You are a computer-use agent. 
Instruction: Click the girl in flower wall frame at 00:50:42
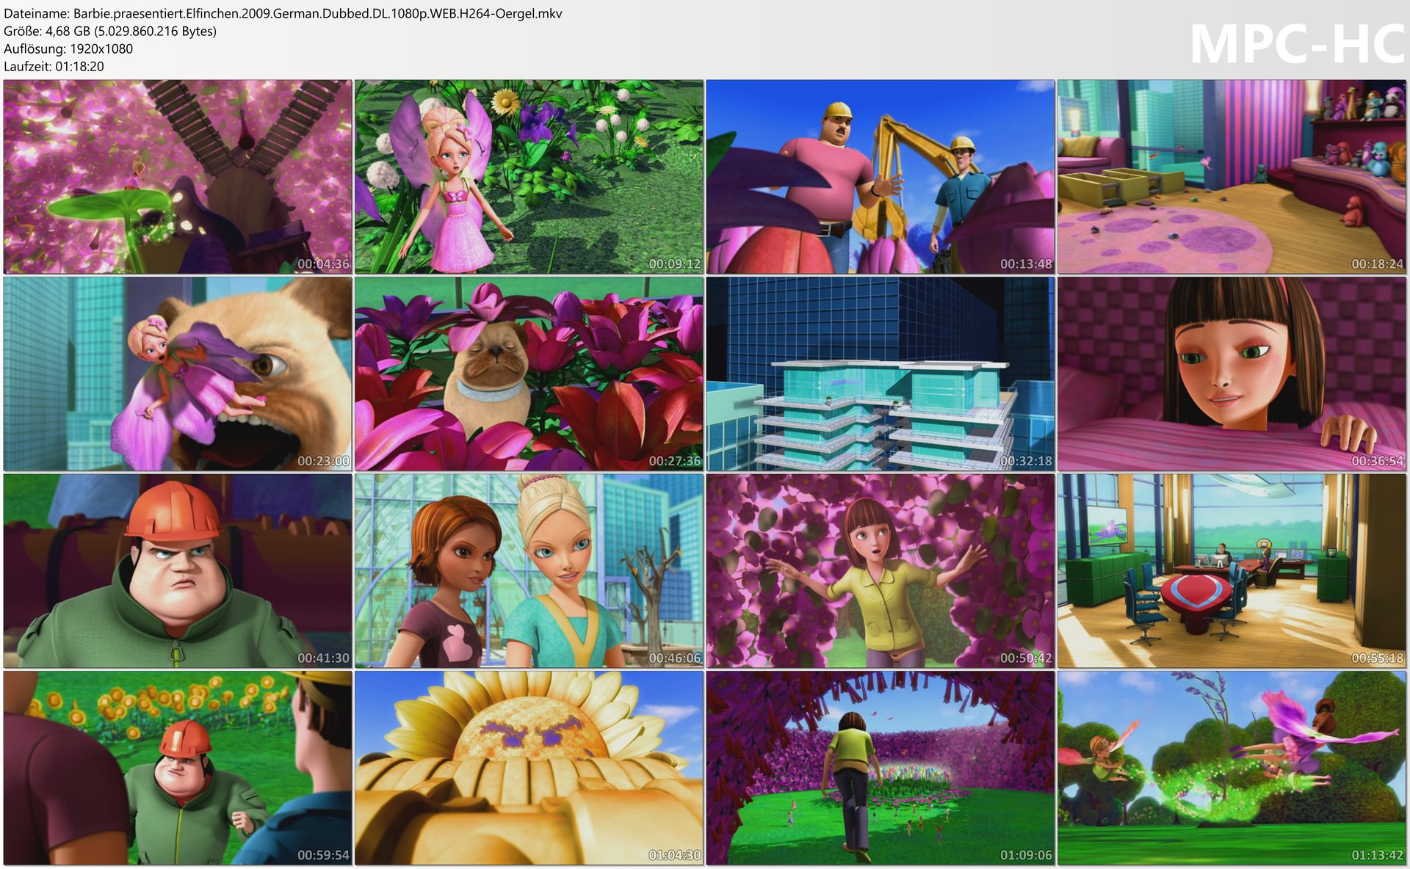coord(880,570)
